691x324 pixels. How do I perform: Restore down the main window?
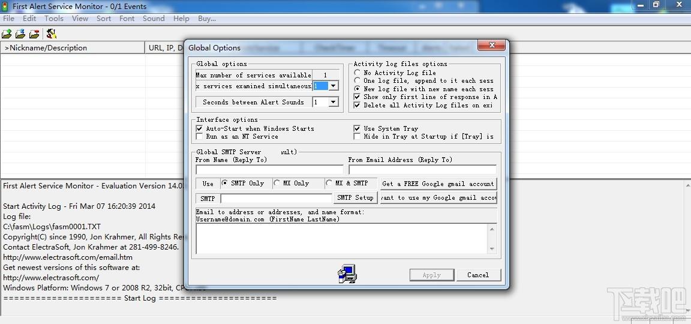(656, 5)
